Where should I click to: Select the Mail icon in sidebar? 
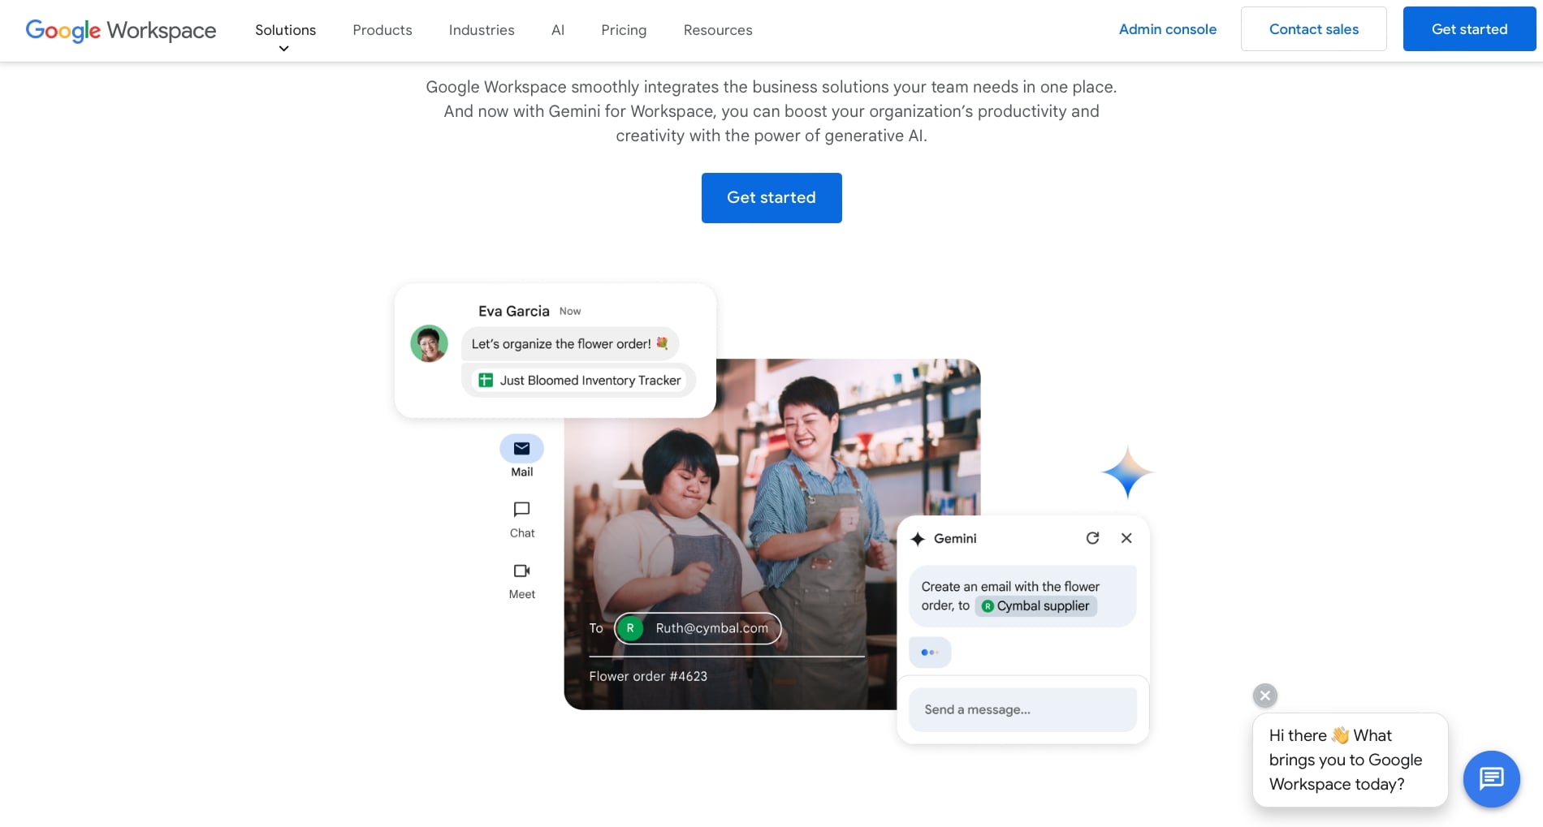click(x=521, y=448)
